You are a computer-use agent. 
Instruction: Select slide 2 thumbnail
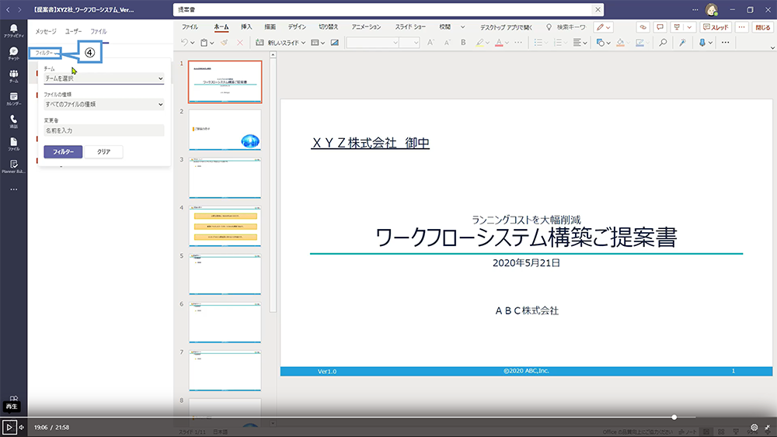coord(225,130)
